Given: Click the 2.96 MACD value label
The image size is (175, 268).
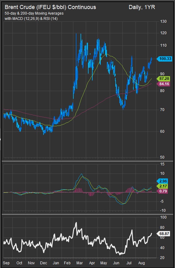Looking at the screenshot, I should 162,181.
